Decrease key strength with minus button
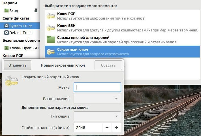 [x=107, y=127]
